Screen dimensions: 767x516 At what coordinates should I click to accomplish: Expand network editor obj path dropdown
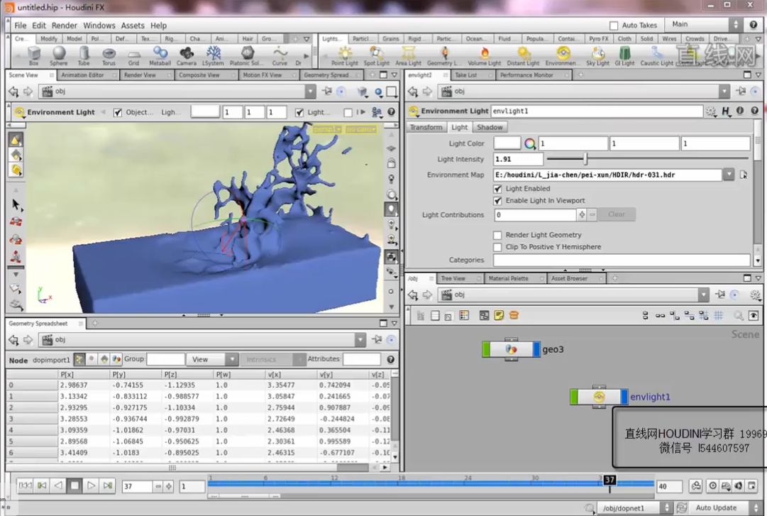(x=703, y=295)
